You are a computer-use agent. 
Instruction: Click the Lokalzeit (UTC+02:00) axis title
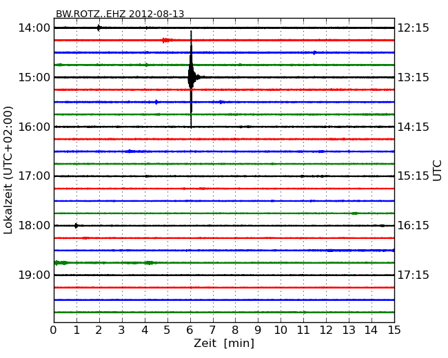pos(8,170)
